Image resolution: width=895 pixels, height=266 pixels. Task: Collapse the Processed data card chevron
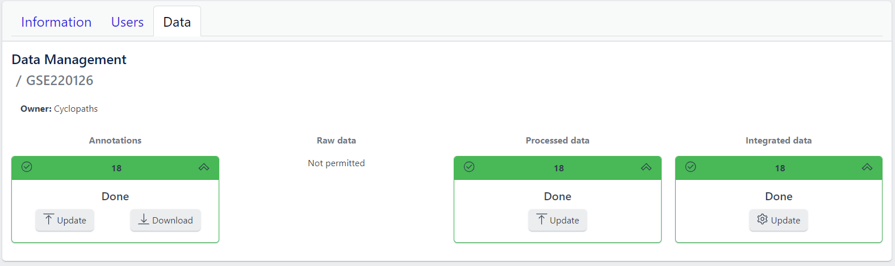646,167
